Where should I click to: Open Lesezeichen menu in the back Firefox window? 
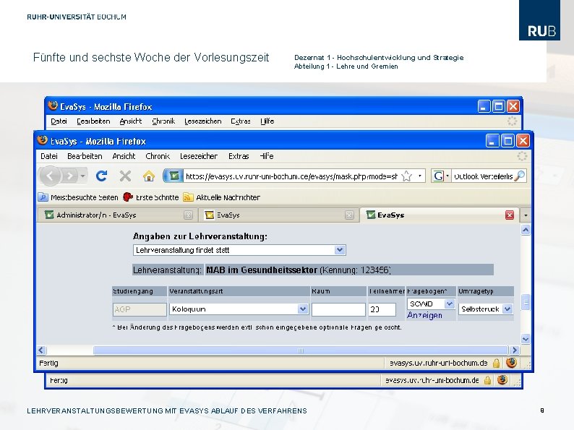[x=203, y=121]
